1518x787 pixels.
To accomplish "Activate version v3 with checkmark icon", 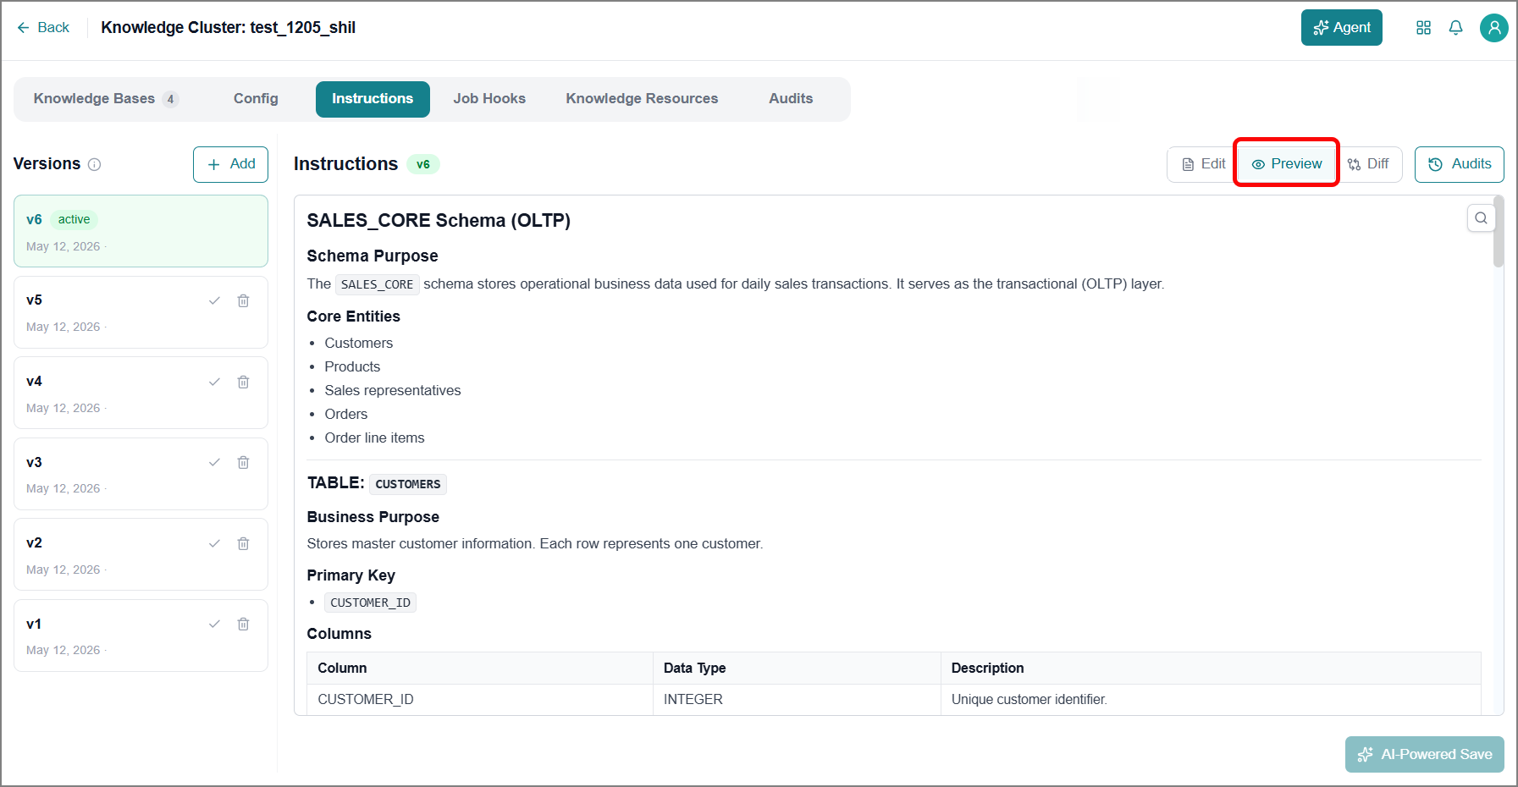I will [x=214, y=462].
